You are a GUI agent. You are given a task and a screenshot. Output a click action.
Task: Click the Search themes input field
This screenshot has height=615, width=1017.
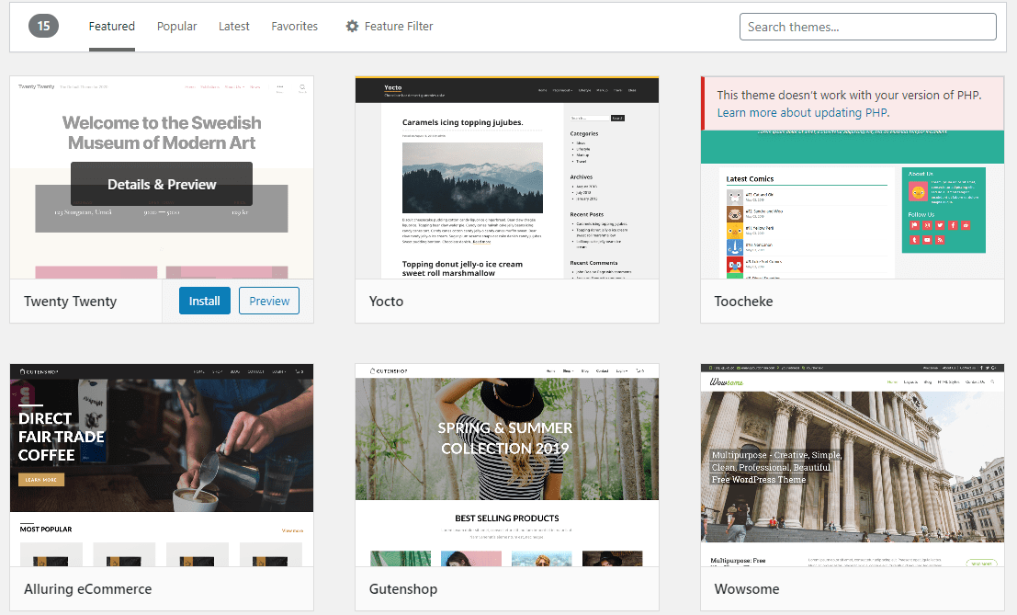point(867,27)
